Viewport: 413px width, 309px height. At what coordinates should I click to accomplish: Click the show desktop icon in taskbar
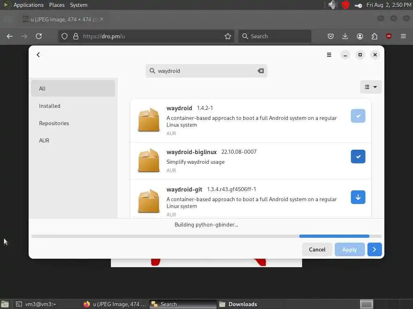[x=5, y=304]
